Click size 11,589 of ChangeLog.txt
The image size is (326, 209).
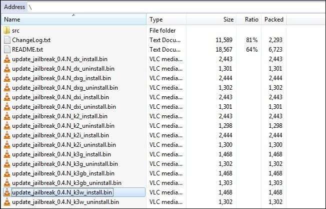click(x=224, y=40)
